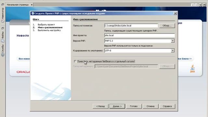Open the Files sidebar panel
The height and width of the screenshot is (117, 208).
(x=3, y=37)
